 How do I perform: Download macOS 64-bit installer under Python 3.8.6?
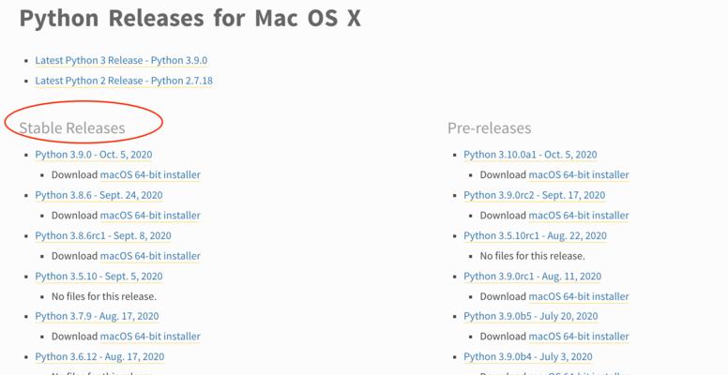[x=150, y=216]
